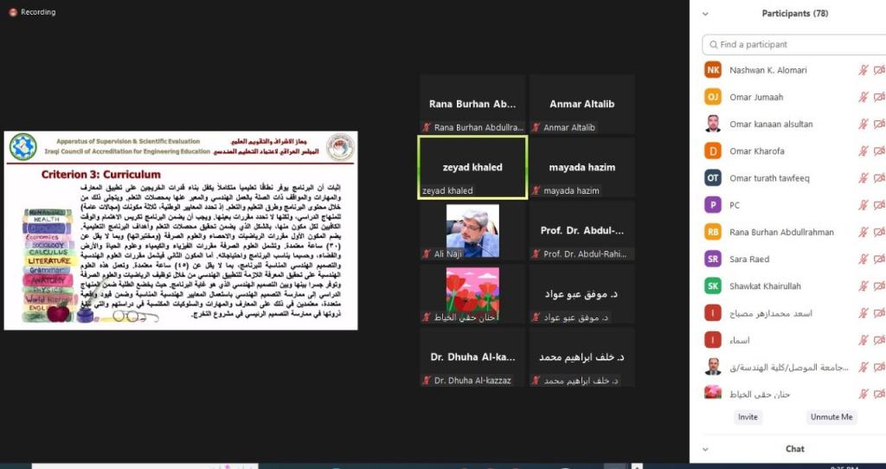The width and height of the screenshot is (886, 469).
Task: Click the red Recording indicator icon
Action: click(x=13, y=12)
